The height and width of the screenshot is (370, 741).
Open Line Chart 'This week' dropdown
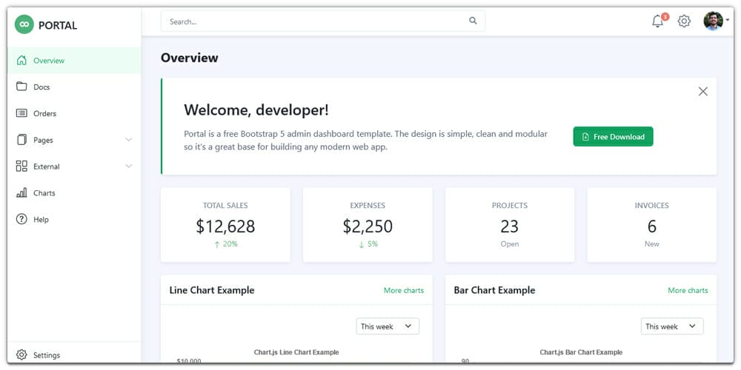point(388,326)
